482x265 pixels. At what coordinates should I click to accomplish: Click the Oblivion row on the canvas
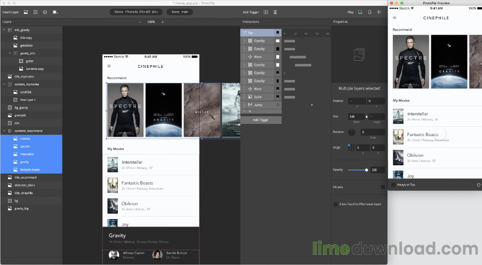pyautogui.click(x=151, y=206)
